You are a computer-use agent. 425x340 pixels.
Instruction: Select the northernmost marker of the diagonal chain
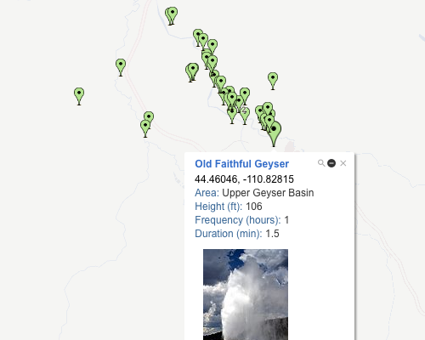click(x=198, y=36)
